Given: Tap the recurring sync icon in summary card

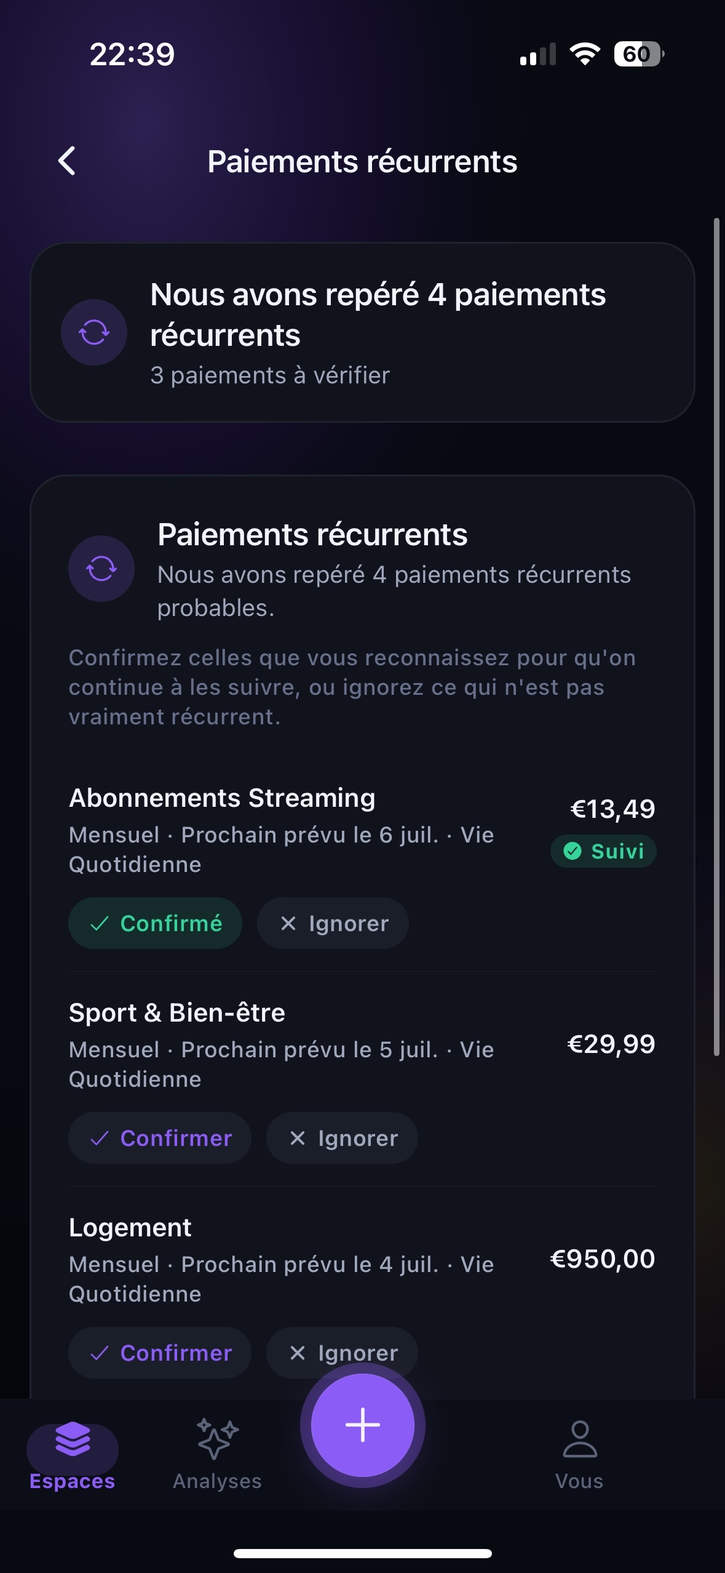Looking at the screenshot, I should [x=94, y=332].
